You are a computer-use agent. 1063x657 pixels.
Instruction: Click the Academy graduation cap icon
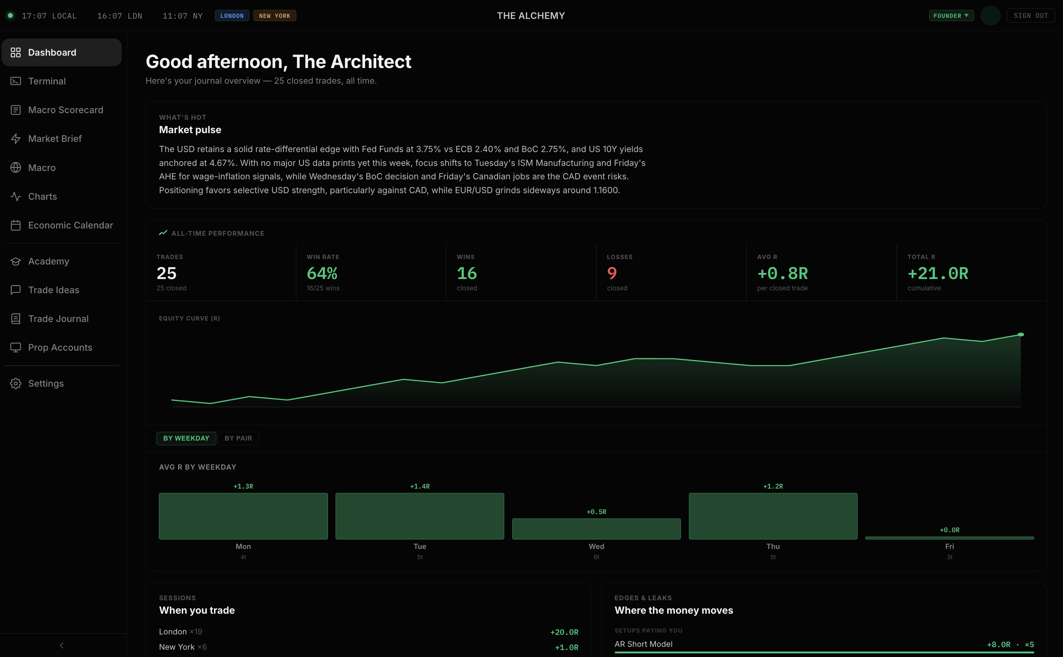click(16, 261)
